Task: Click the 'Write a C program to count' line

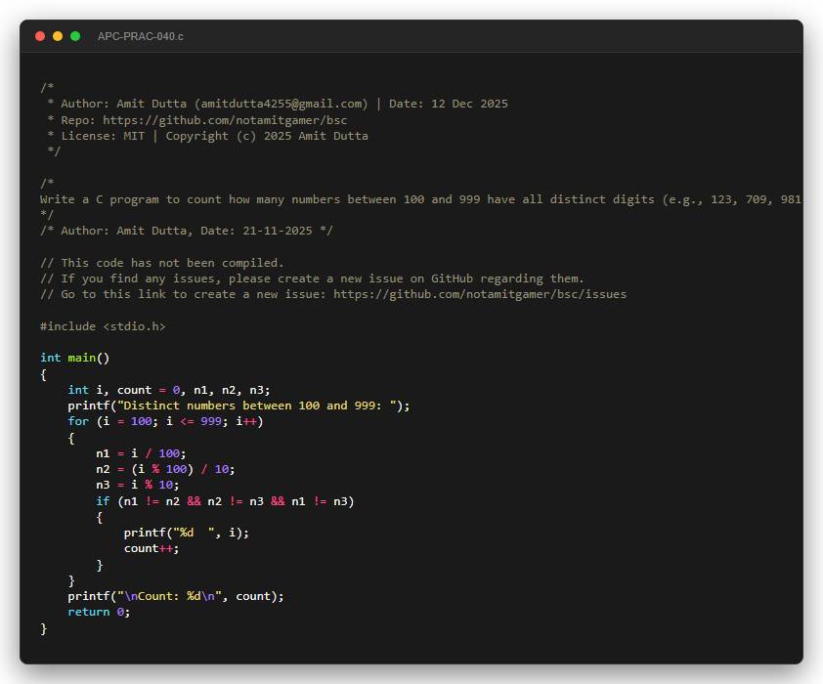Action: [421, 199]
